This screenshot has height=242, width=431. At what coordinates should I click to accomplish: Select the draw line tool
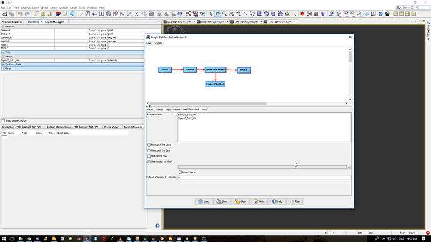(x=245, y=14)
